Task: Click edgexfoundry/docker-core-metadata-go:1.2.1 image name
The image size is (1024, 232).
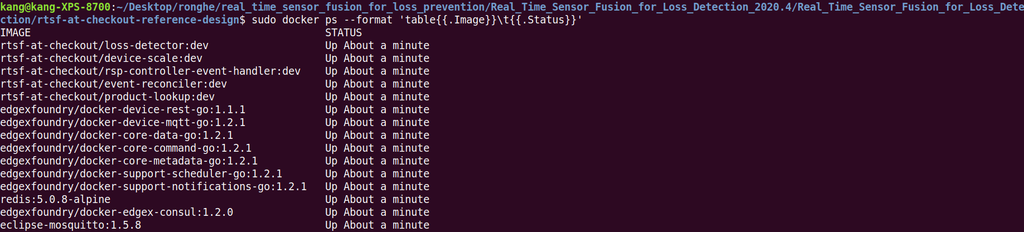Action: point(129,161)
